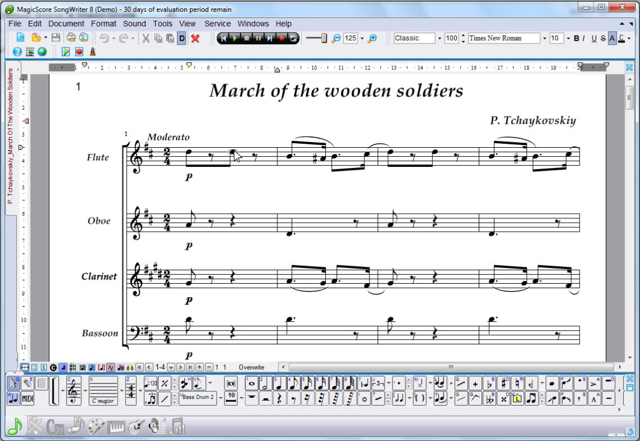Open the Classic style dropdown
Viewport: 640px width, 441px height.
[x=440, y=39]
